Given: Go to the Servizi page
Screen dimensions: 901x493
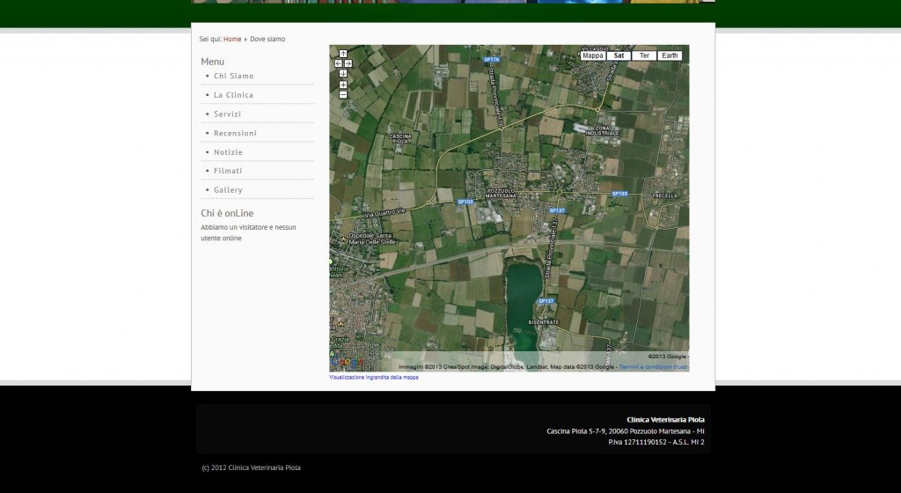Looking at the screenshot, I should 227,114.
